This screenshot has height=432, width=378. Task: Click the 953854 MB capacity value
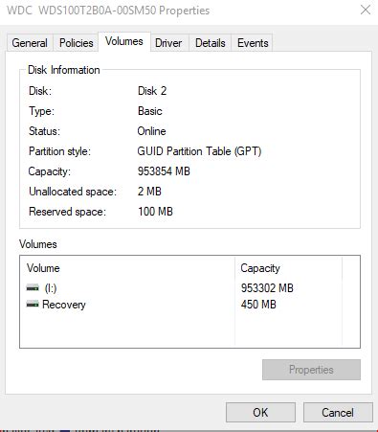pos(164,171)
